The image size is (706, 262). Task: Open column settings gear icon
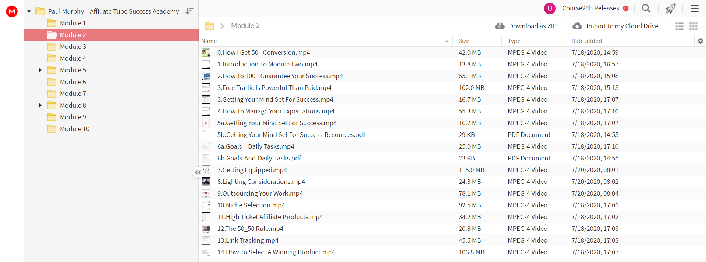700,41
